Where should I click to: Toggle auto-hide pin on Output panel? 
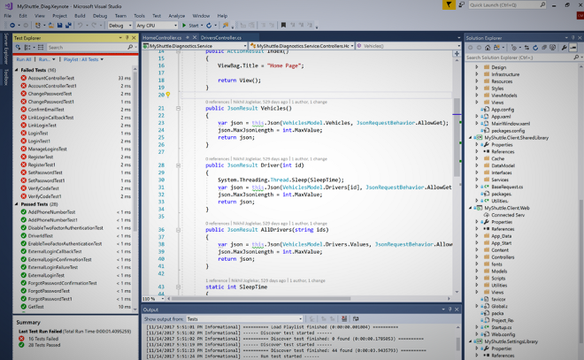tap(450, 310)
